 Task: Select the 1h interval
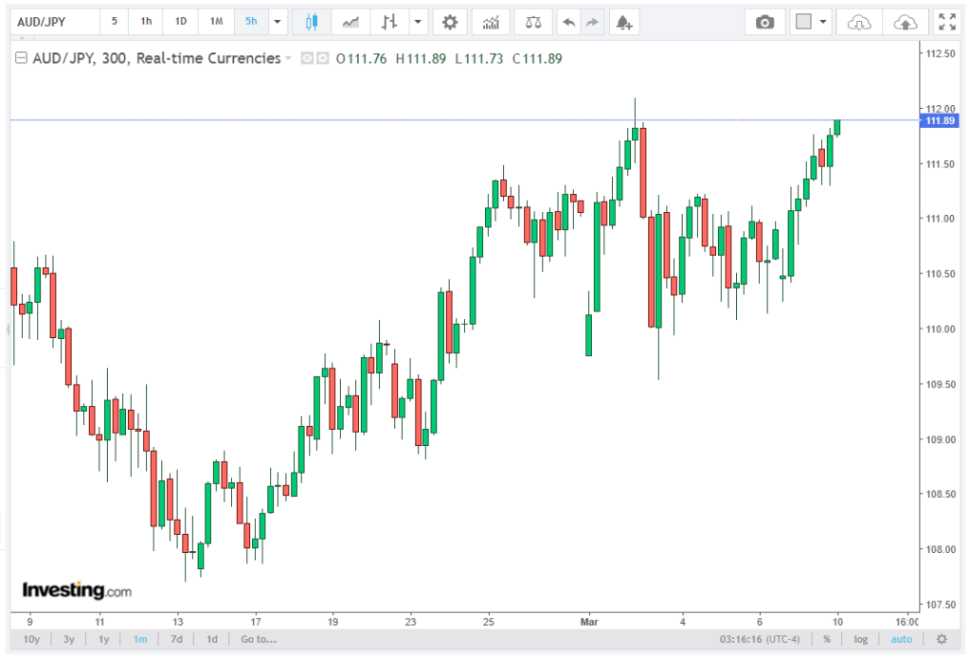146,22
